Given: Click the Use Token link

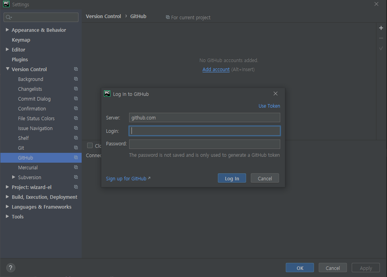Looking at the screenshot, I should [269, 106].
